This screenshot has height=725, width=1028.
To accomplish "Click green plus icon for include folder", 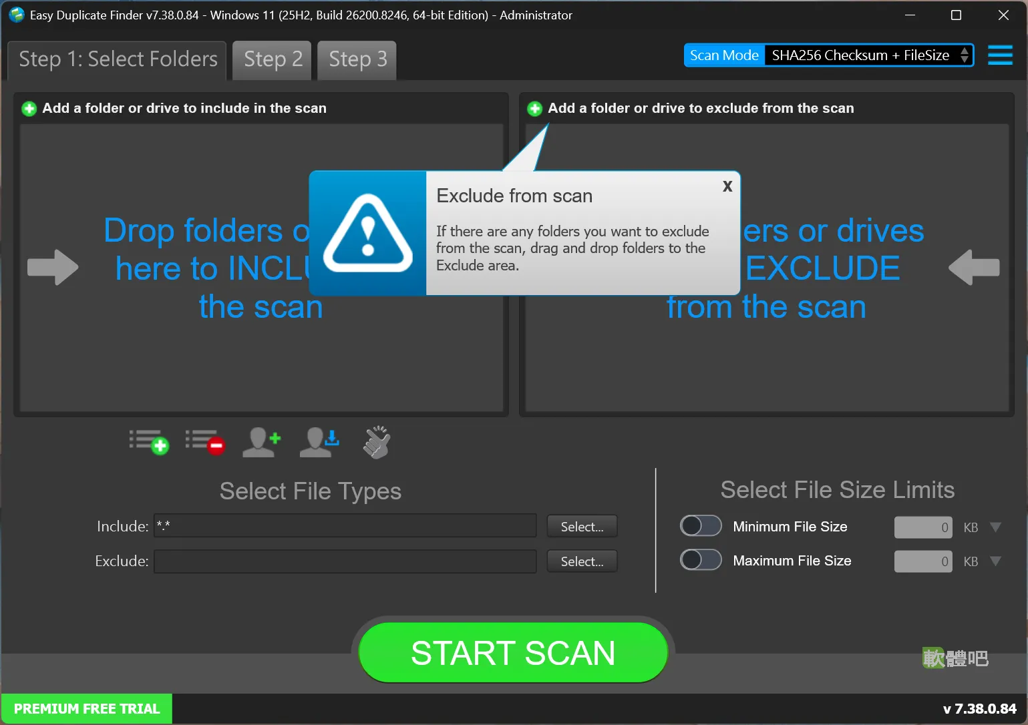I will (29, 108).
